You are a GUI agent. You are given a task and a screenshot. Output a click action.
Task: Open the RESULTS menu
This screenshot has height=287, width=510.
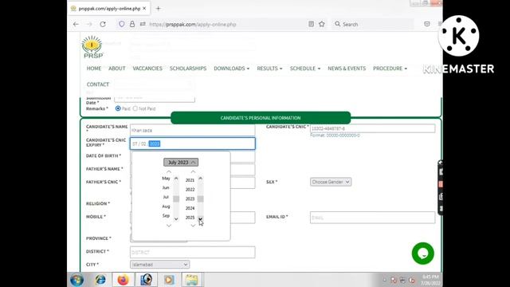269,69
